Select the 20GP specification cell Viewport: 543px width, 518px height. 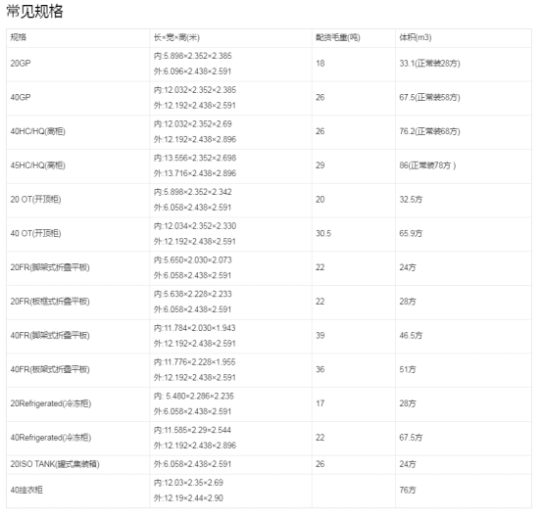21,64
